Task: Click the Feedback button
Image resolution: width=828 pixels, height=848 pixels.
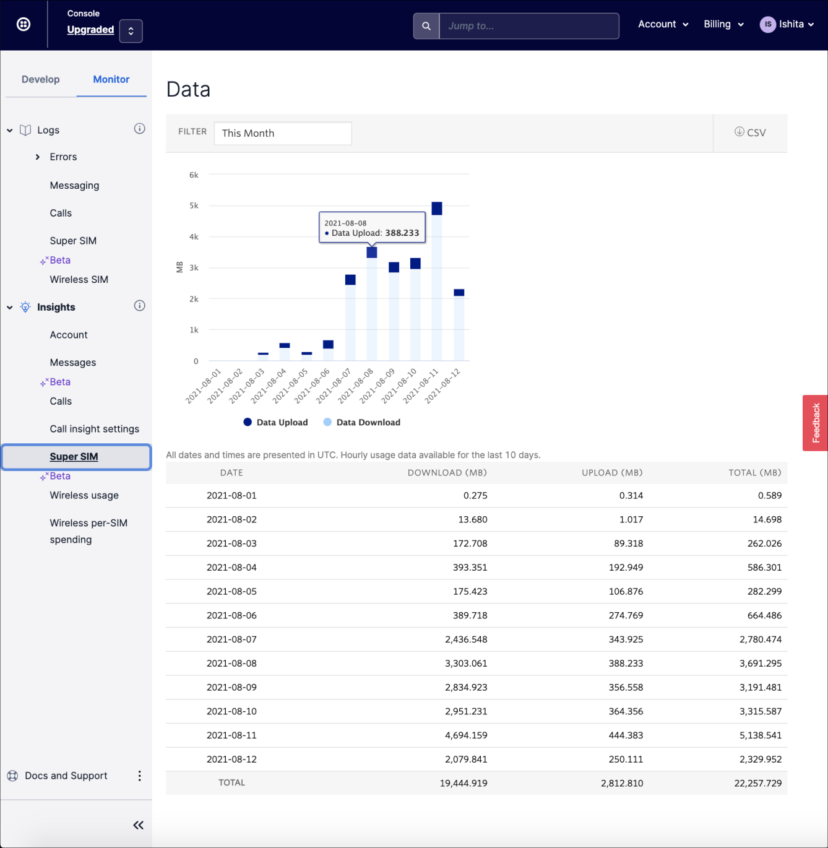Action: click(816, 423)
